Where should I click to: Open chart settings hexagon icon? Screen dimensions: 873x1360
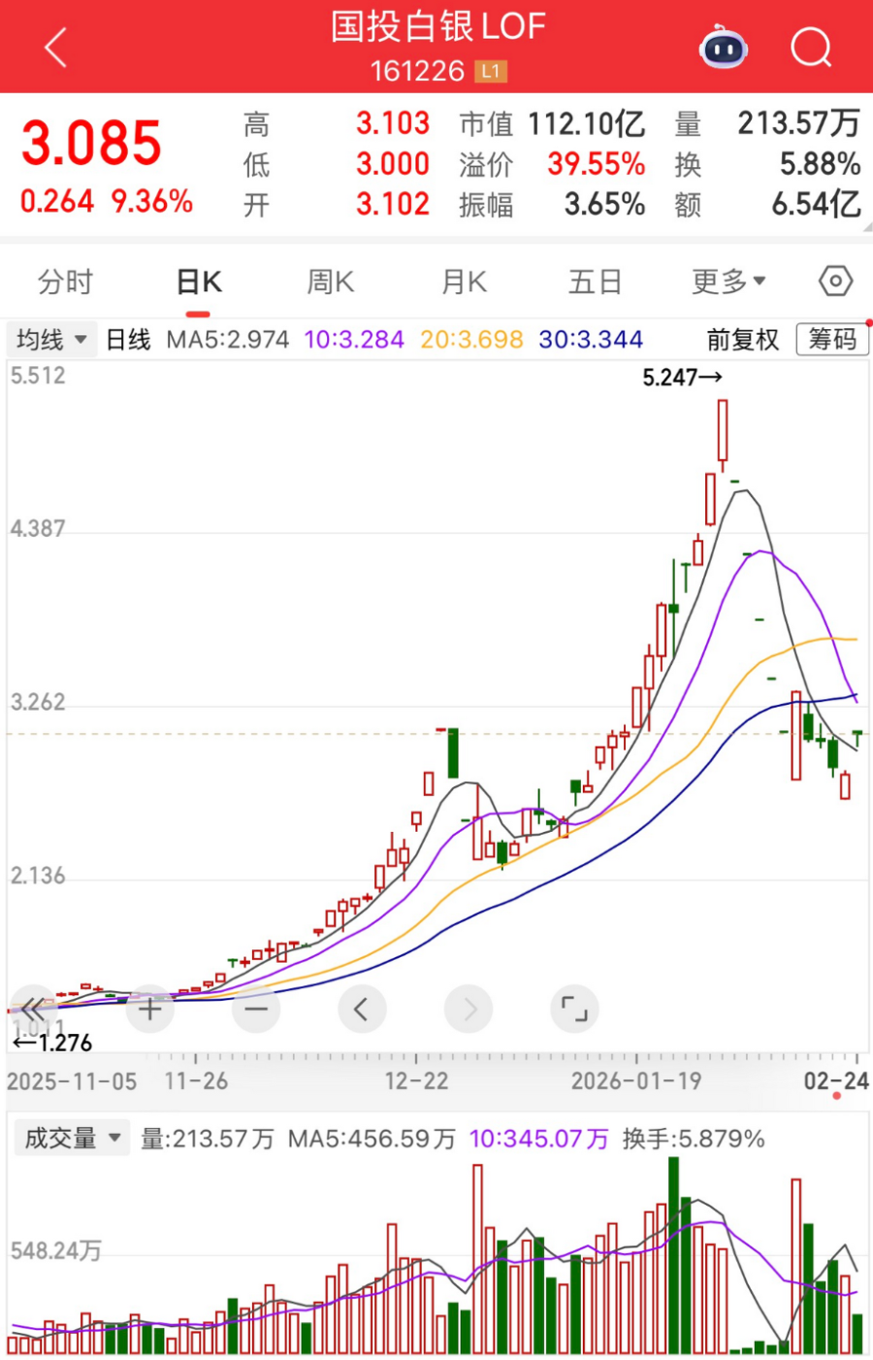tap(835, 282)
